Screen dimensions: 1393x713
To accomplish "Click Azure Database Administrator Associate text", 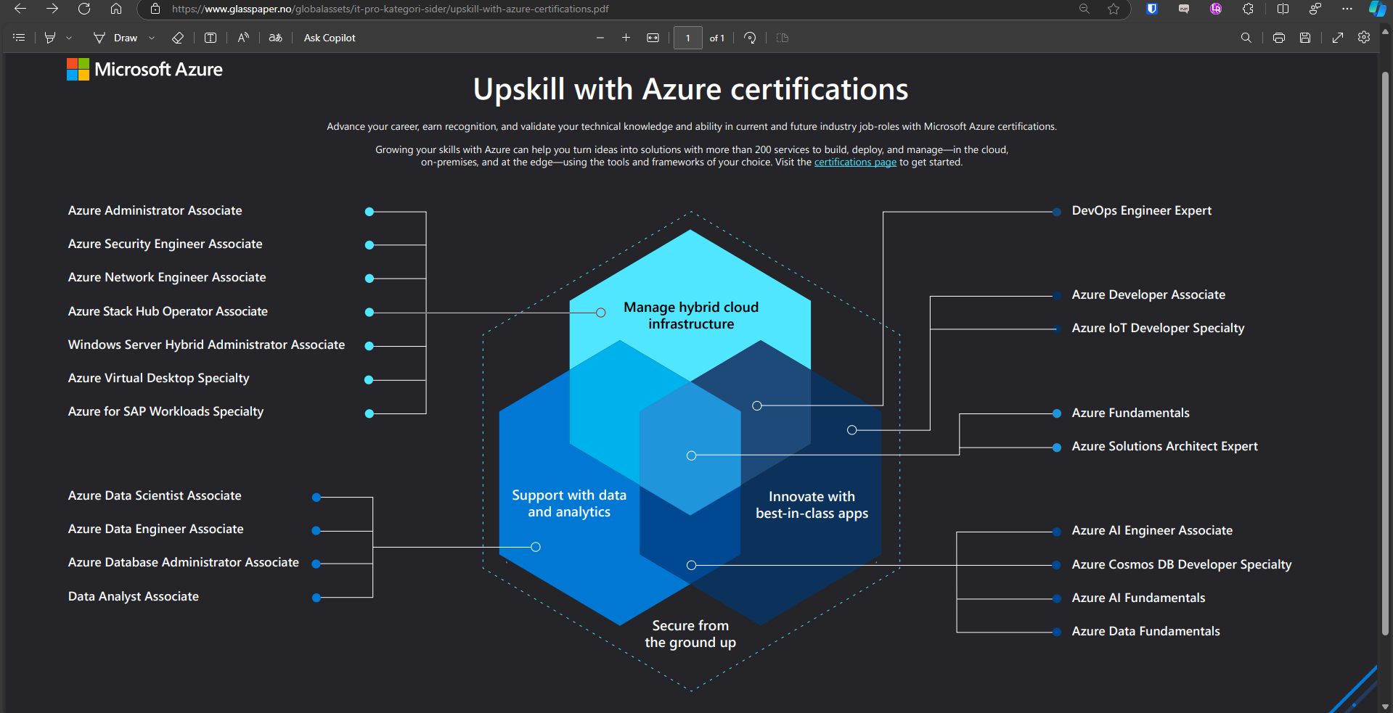I will 184,562.
